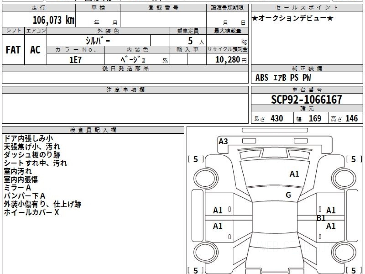Click the 輸入車 header
Image resolution: width=365 pixels, height=274 pixels.
(x=188, y=50)
